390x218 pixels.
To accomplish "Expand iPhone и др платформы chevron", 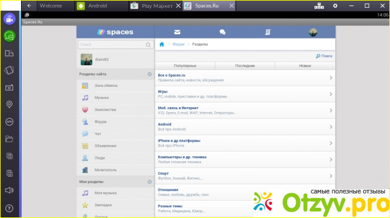I will (x=331, y=143).
